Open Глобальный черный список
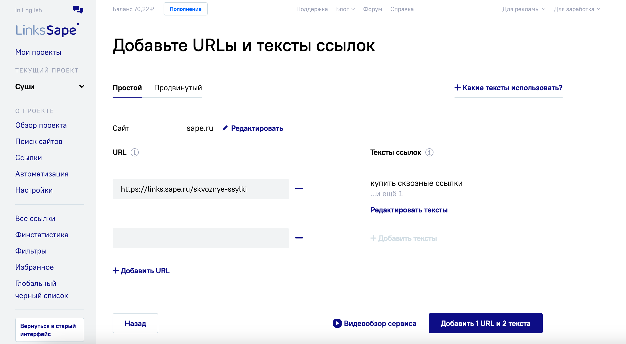Screen dimensions: 626x344 [42, 289]
